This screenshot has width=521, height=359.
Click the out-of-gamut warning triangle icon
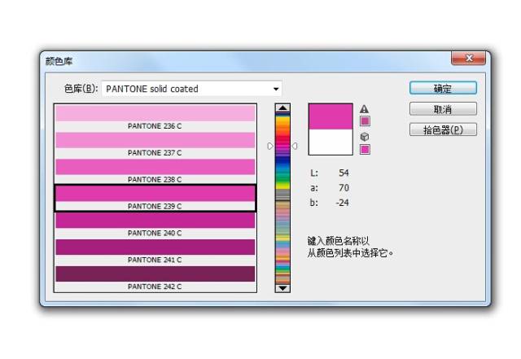(x=365, y=109)
